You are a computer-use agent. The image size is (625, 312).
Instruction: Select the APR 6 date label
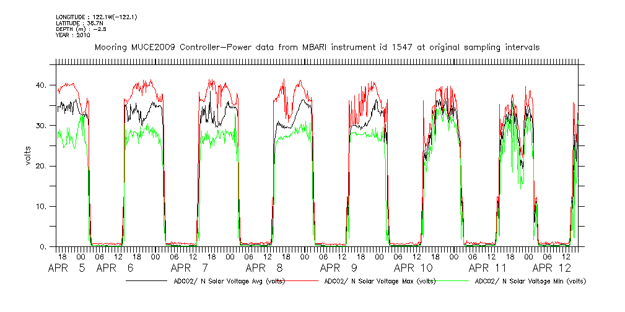tap(119, 269)
